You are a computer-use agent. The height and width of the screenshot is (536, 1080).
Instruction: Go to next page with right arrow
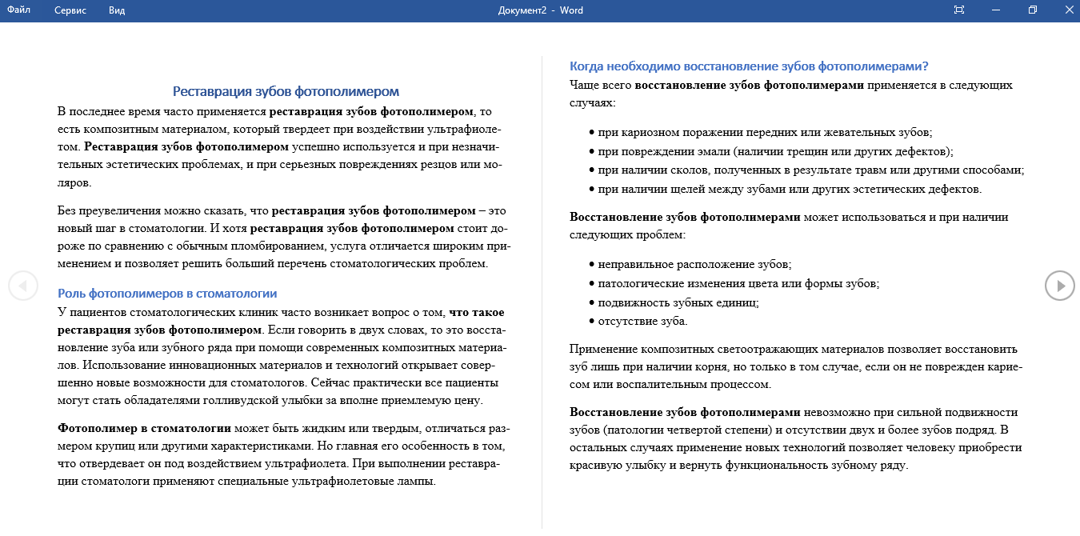(1060, 286)
